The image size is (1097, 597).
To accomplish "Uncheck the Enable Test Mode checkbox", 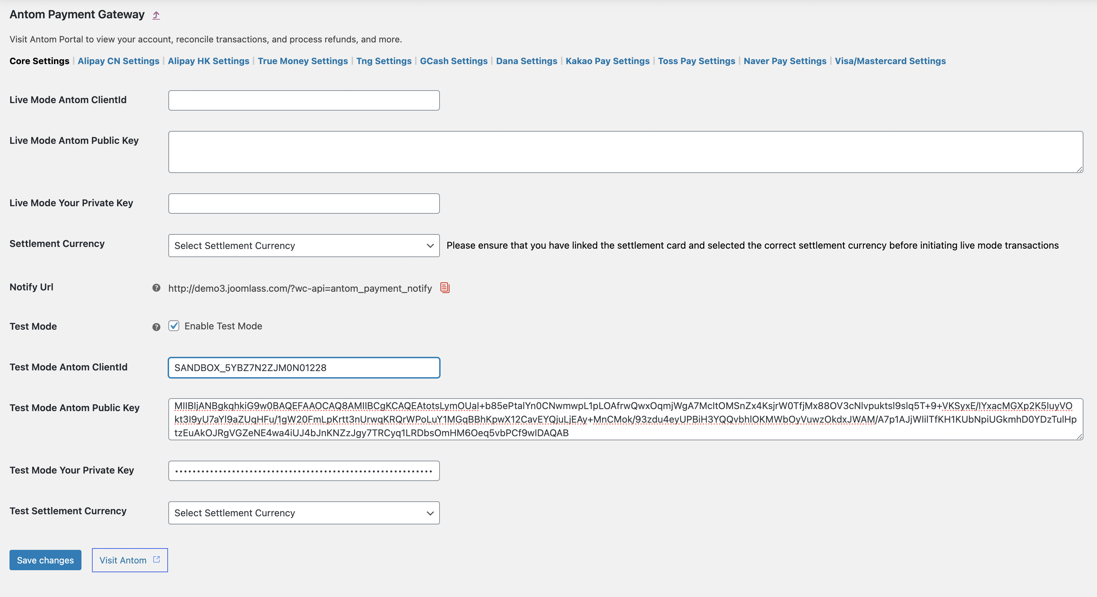I will click(174, 326).
